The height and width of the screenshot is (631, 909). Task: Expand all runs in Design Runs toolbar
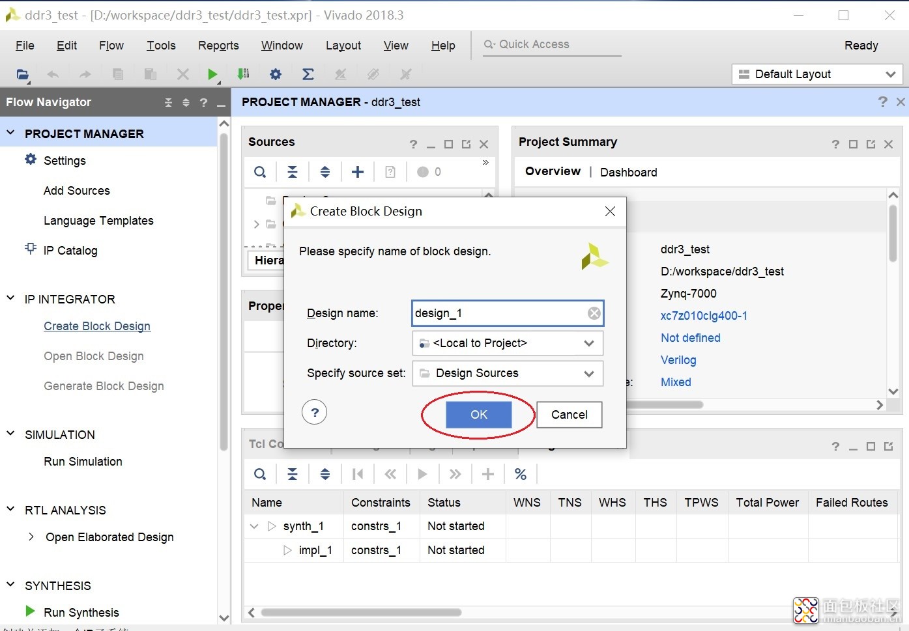pos(325,474)
